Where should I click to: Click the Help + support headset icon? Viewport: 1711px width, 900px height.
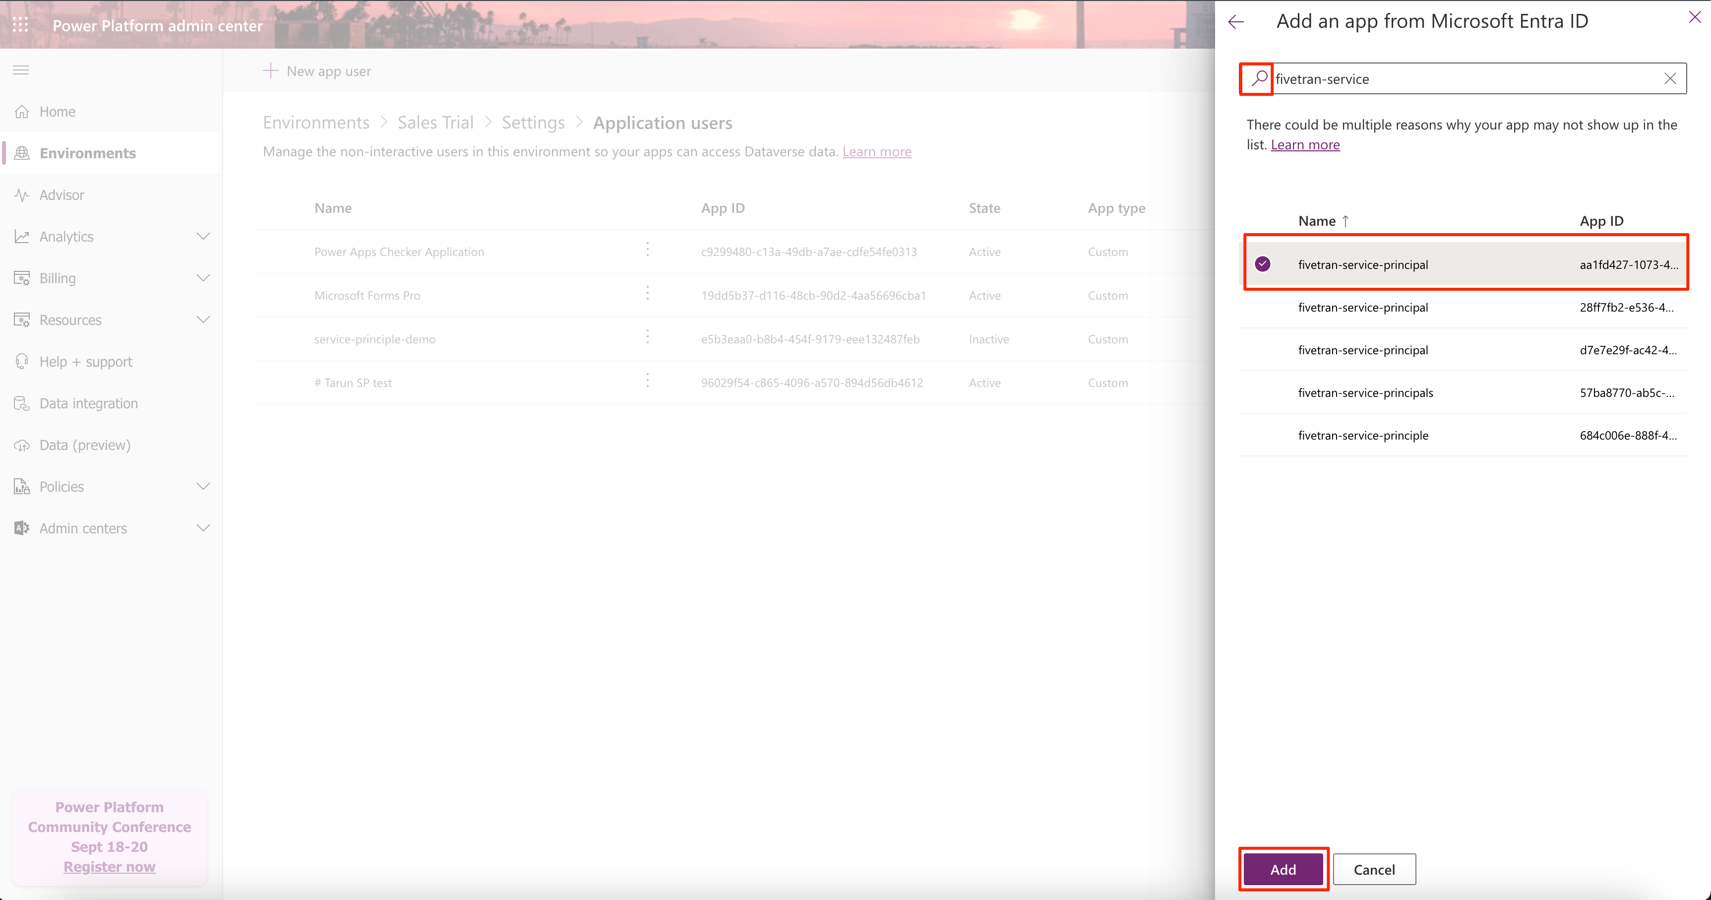pos(22,362)
